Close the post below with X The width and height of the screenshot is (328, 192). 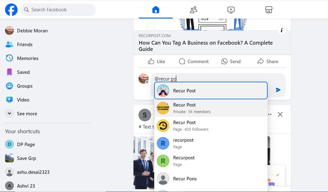[x=280, y=114]
